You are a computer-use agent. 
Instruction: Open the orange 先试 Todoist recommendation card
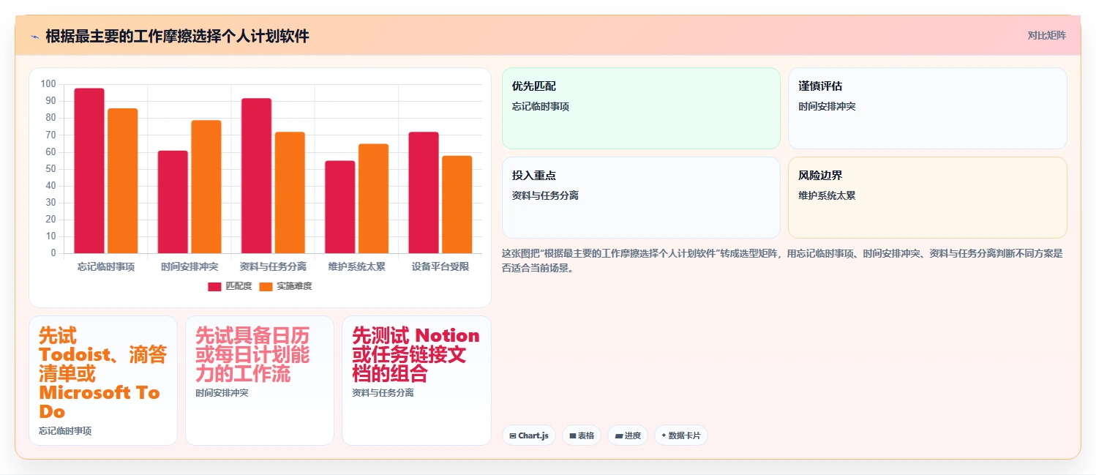[x=103, y=381]
